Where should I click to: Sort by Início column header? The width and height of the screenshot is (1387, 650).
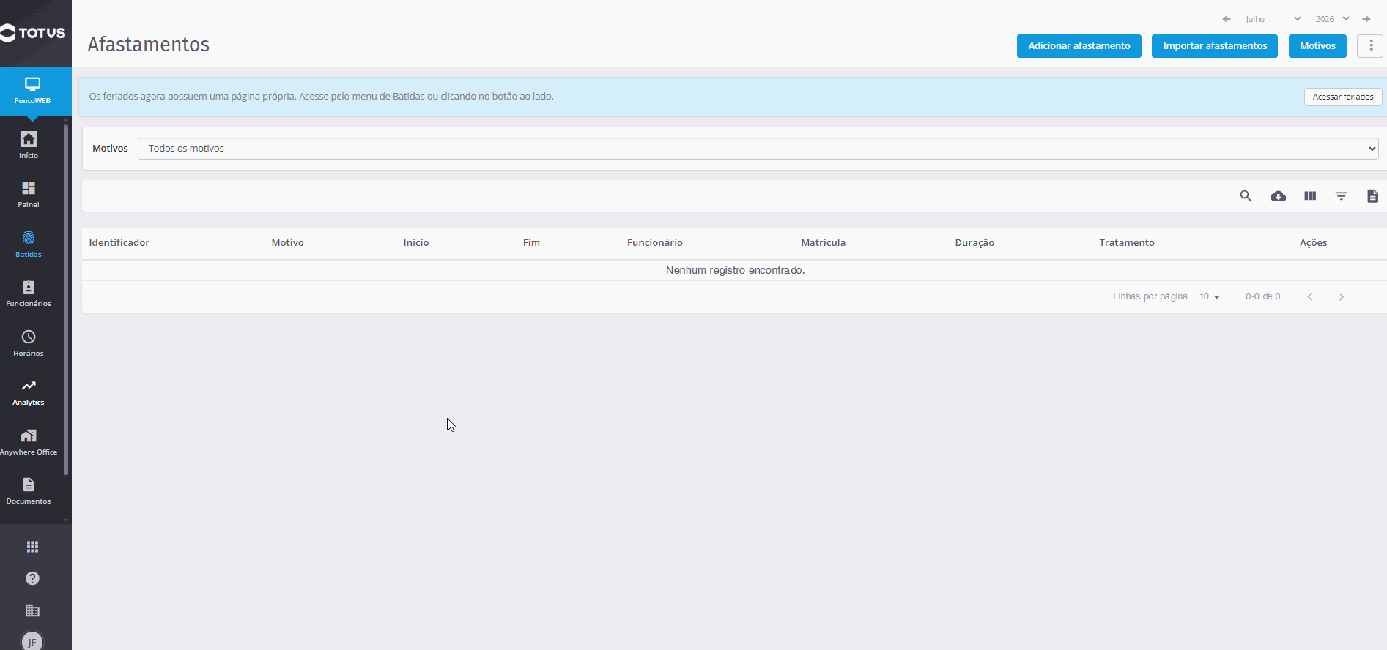pyautogui.click(x=416, y=243)
